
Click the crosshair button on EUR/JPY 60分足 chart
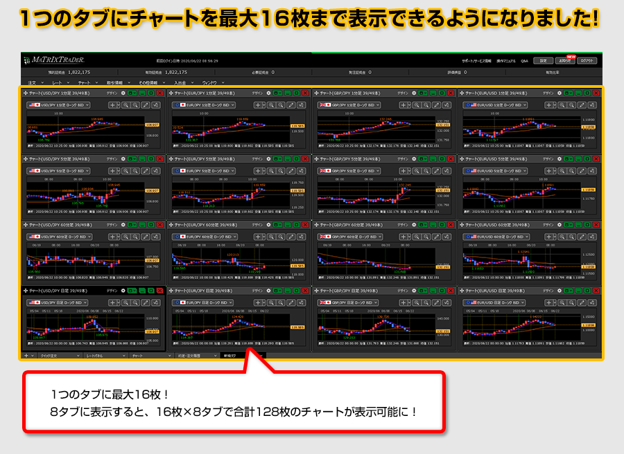259,237
